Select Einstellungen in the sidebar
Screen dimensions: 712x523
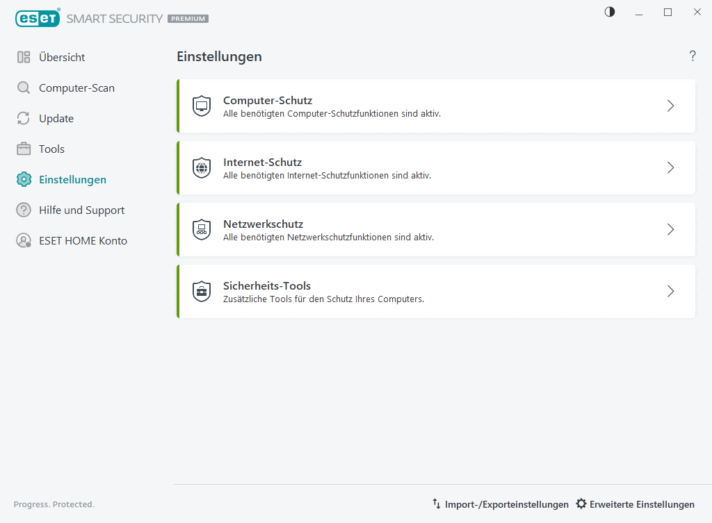click(72, 180)
